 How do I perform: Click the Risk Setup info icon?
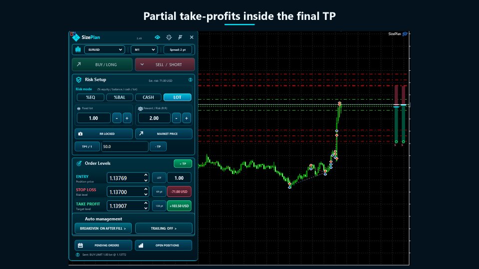pyautogui.click(x=190, y=80)
